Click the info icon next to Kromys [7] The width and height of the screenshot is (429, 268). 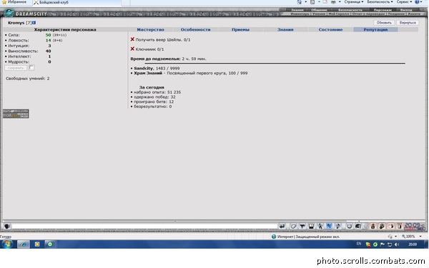click(x=34, y=23)
